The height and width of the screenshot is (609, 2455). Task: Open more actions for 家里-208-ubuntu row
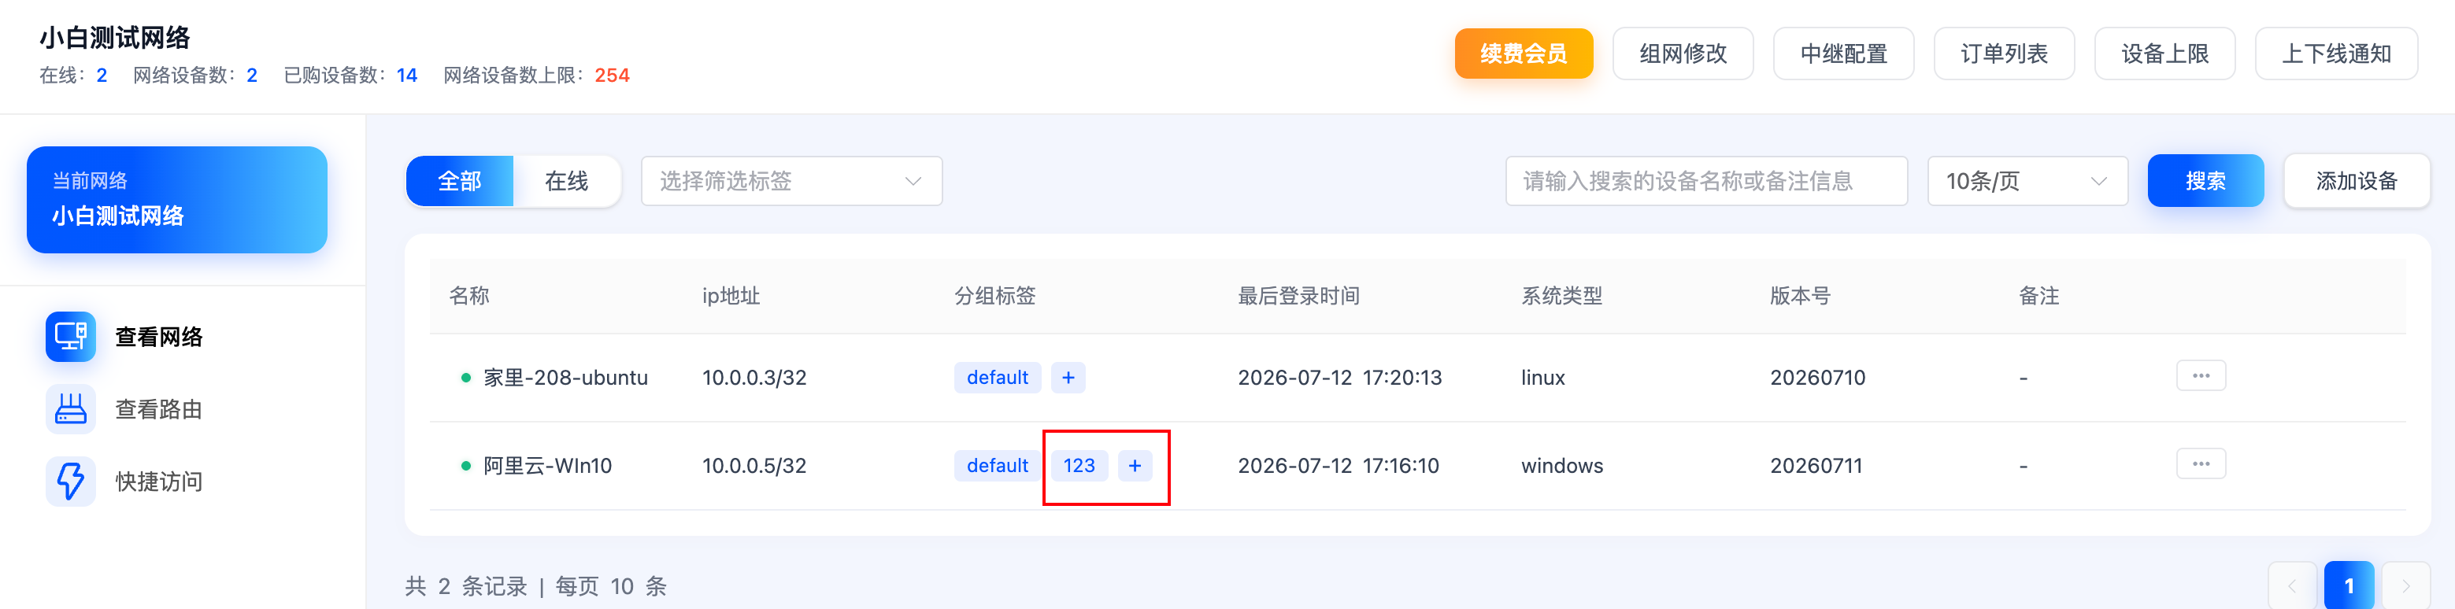pyautogui.click(x=2201, y=375)
